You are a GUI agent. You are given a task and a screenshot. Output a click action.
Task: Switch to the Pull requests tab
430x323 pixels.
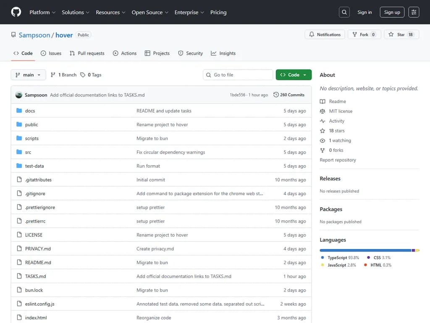pos(87,53)
